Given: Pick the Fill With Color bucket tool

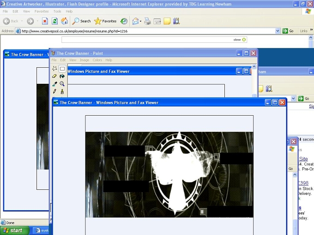Looking at the screenshot, I should coord(62,76).
